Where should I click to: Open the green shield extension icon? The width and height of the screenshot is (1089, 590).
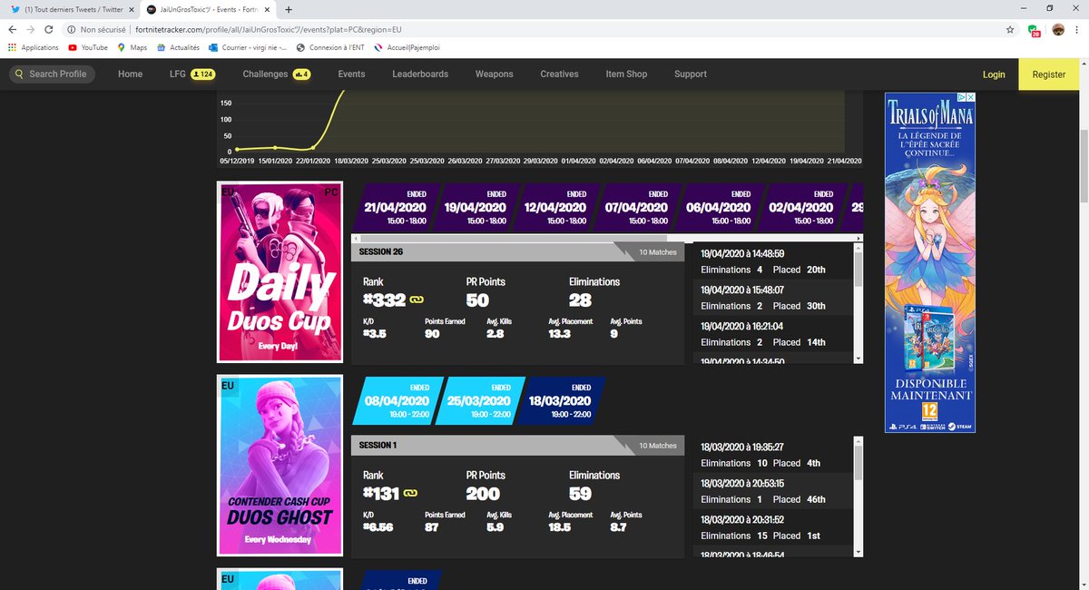tap(1035, 30)
